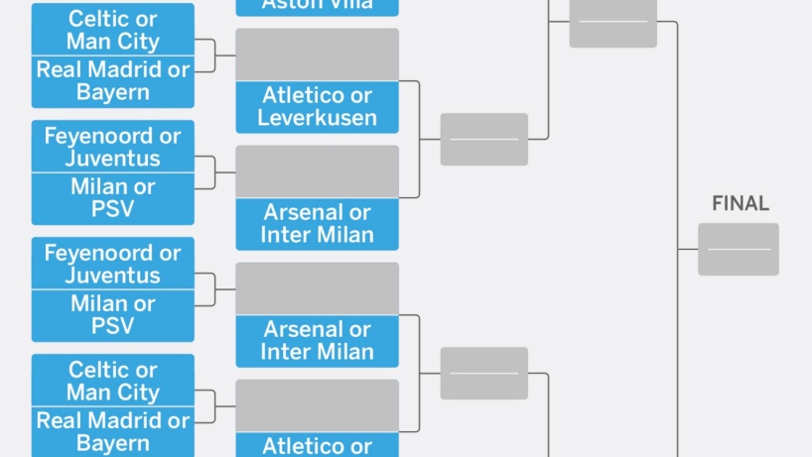812x457 pixels.
Task: Click empty slot above the cut-off bottom Atletico box
Action: point(317,405)
